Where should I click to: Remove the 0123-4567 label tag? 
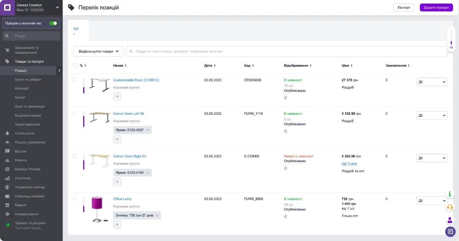click(x=148, y=130)
